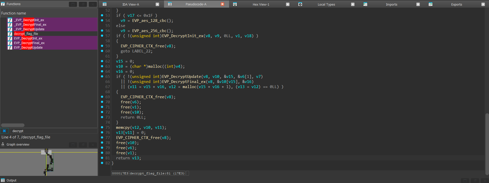The image size is (489, 183).
Task: Click the Exports tab icon
Action: 431,4
